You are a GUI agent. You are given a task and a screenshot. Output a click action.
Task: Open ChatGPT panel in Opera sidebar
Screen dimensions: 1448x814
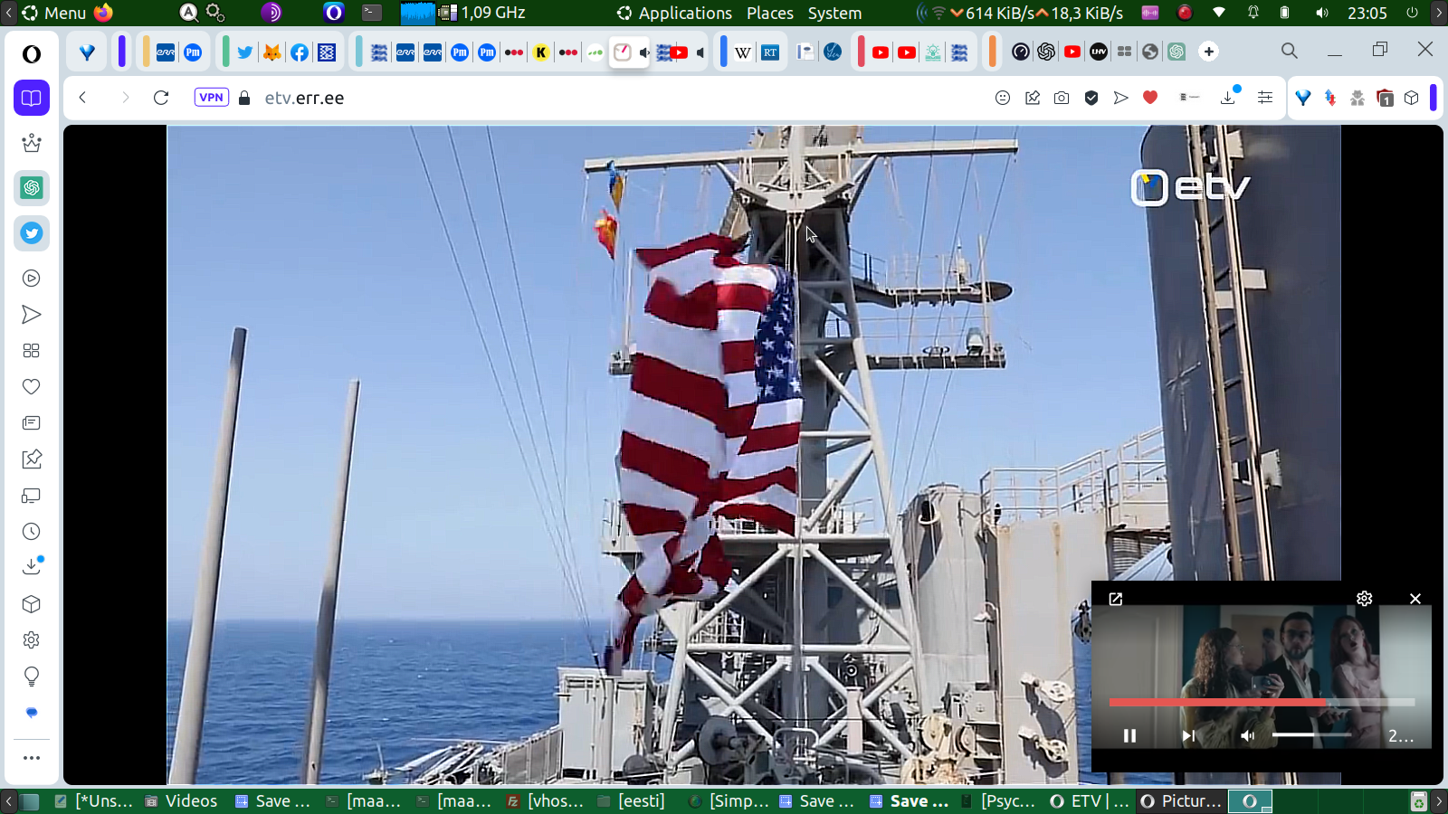pos(32,188)
